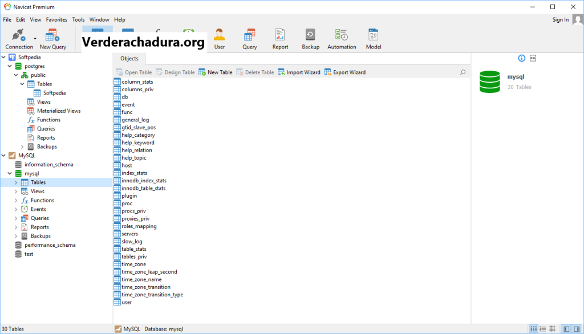584x334 pixels.
Task: Open the Help menu
Action: point(120,19)
